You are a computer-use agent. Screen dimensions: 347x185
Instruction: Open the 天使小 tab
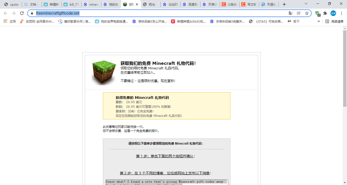210,4
